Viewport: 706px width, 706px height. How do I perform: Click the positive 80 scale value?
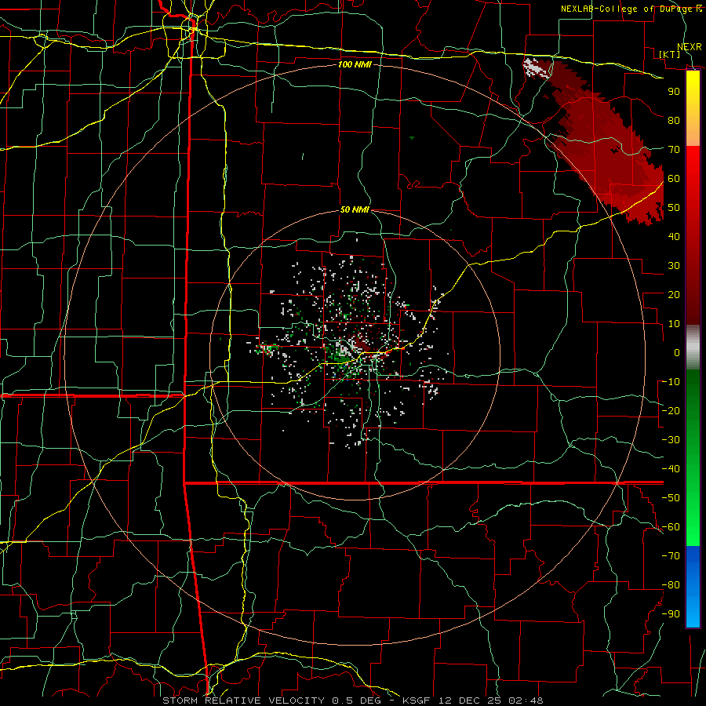pos(674,120)
